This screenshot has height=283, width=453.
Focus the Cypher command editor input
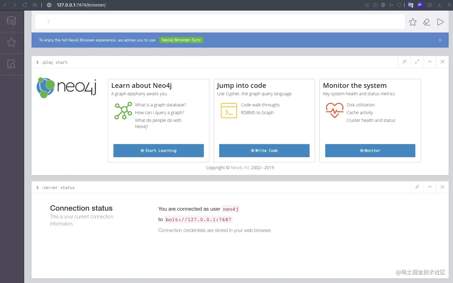pos(220,22)
